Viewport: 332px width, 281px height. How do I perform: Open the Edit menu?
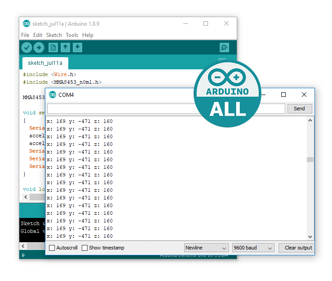pos(38,35)
